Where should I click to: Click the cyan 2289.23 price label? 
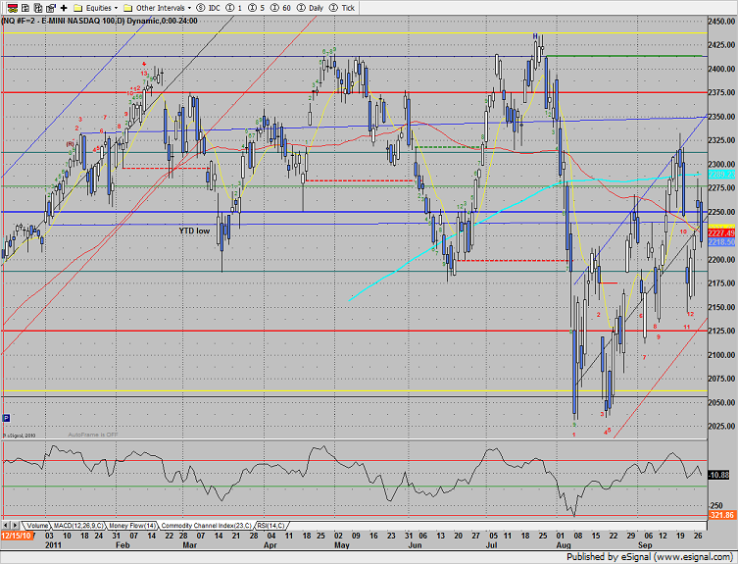[x=721, y=175]
